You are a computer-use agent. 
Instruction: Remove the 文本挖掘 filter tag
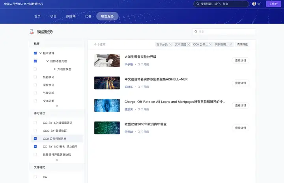[189, 45]
